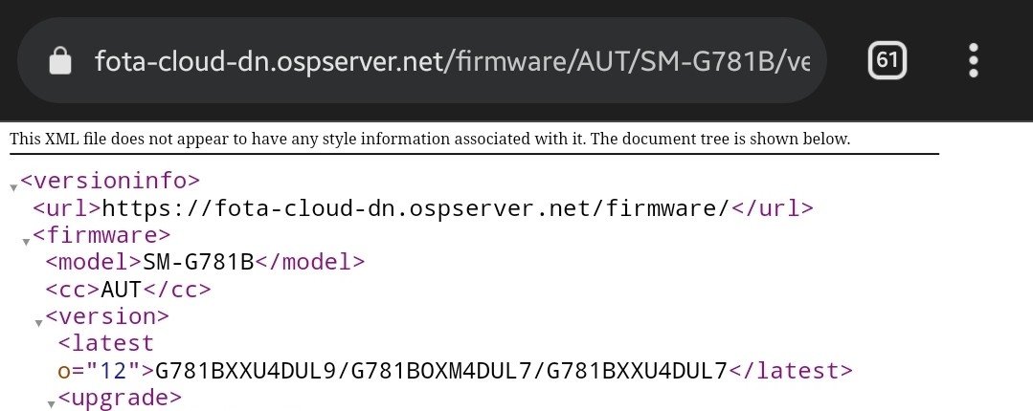The height and width of the screenshot is (411, 1033).
Task: Focus the address bar URL text
Action: (452, 61)
